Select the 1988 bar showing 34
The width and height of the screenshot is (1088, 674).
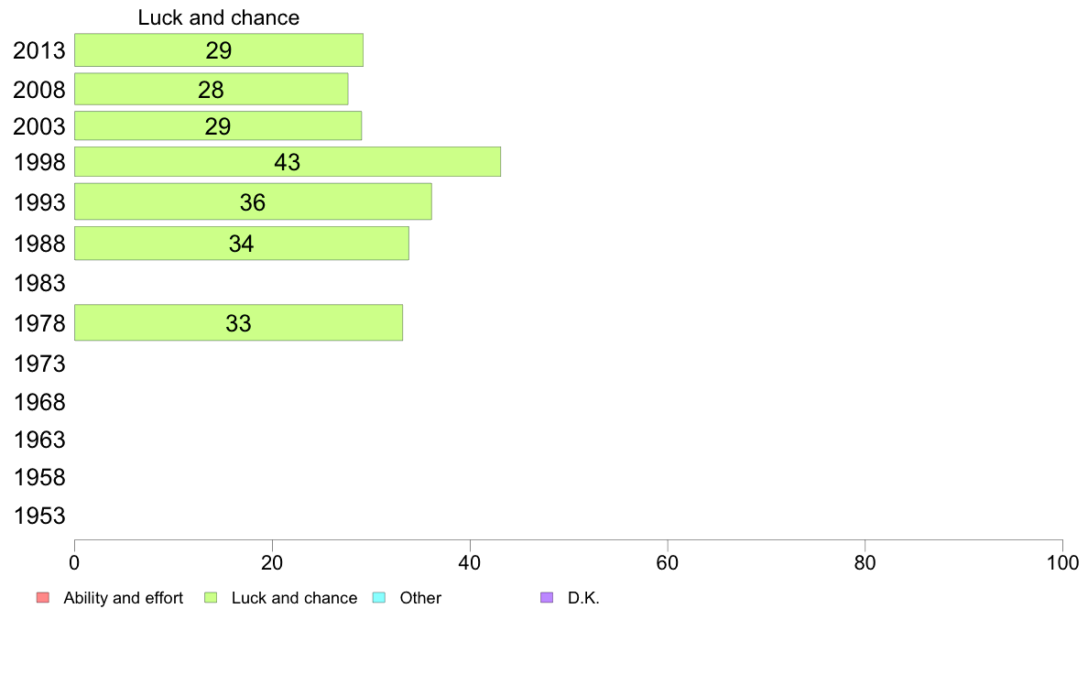242,243
